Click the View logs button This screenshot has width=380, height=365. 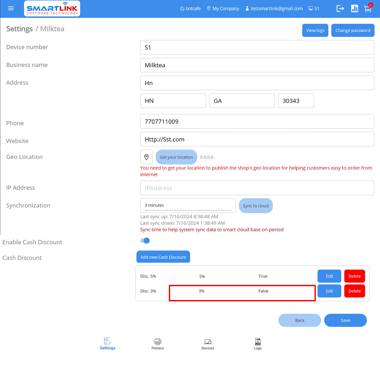tap(315, 30)
